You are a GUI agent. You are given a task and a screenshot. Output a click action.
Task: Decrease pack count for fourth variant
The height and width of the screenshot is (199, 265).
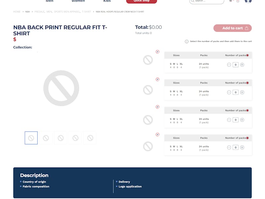pos(229,148)
